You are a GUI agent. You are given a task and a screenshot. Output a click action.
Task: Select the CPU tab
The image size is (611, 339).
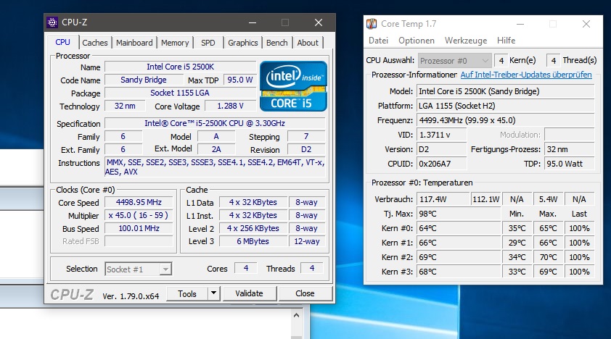(62, 42)
